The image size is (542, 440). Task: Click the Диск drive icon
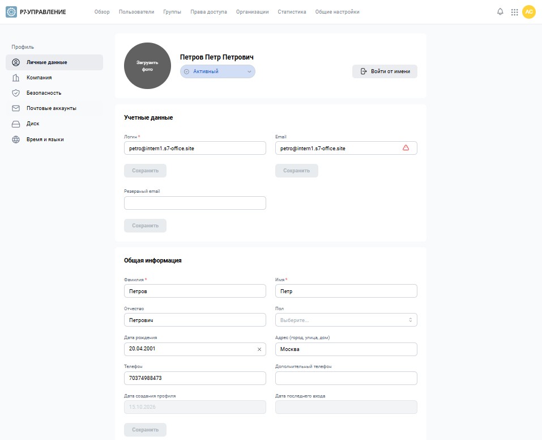[16, 124]
